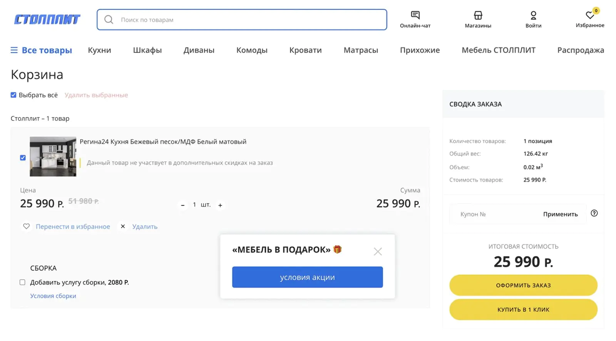Remove the item using the × delete icon
The width and height of the screenshot is (616, 341).
(x=123, y=227)
